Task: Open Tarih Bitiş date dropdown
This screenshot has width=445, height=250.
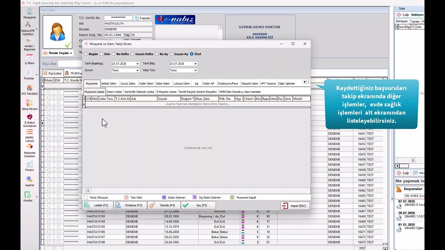Action: (x=196, y=64)
